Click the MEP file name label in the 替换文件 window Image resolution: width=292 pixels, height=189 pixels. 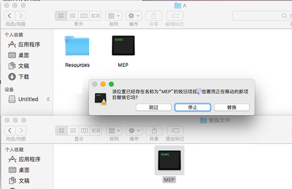169,180
